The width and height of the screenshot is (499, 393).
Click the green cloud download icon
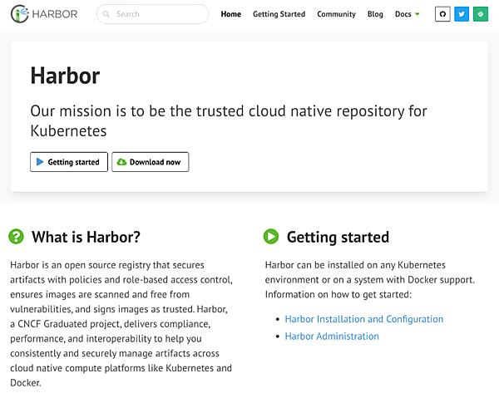pyautogui.click(x=121, y=162)
